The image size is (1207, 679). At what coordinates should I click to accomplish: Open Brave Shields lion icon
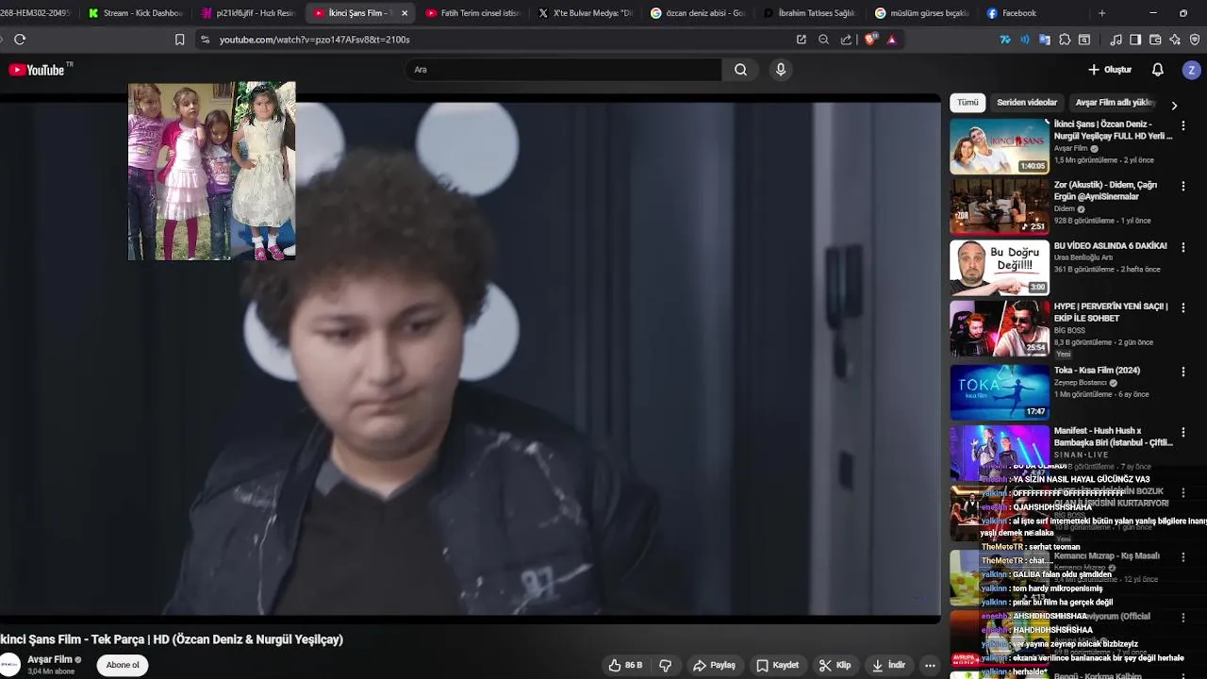point(869,40)
